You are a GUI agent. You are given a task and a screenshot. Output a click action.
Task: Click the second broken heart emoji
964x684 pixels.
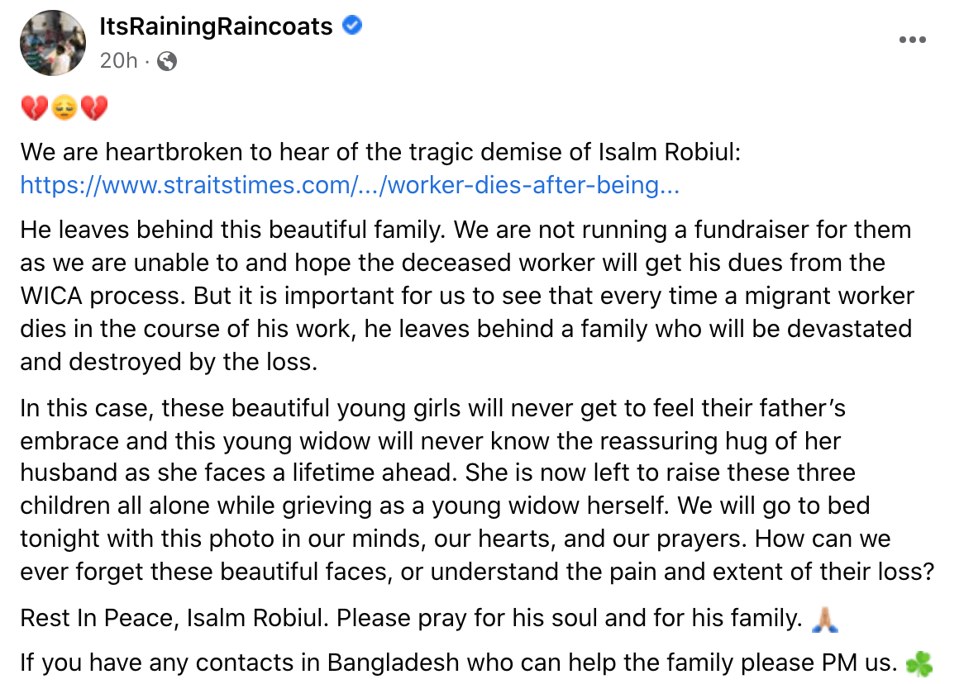[93, 108]
